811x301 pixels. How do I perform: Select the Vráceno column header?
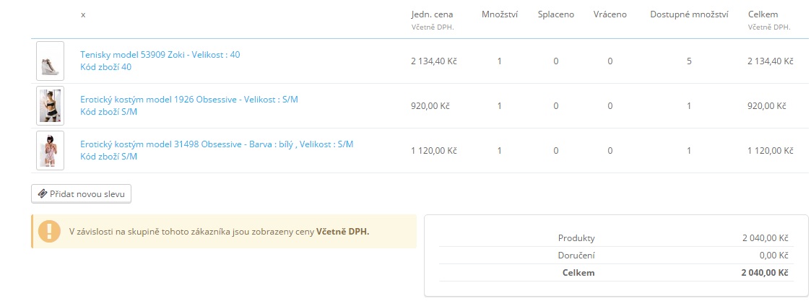click(610, 14)
